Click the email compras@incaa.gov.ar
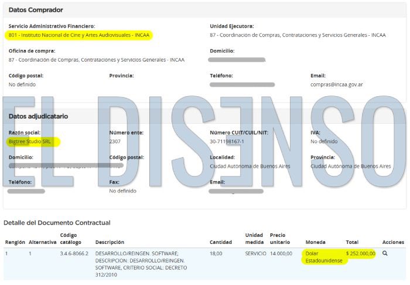Screen dimensions: 410x285 coord(337,84)
